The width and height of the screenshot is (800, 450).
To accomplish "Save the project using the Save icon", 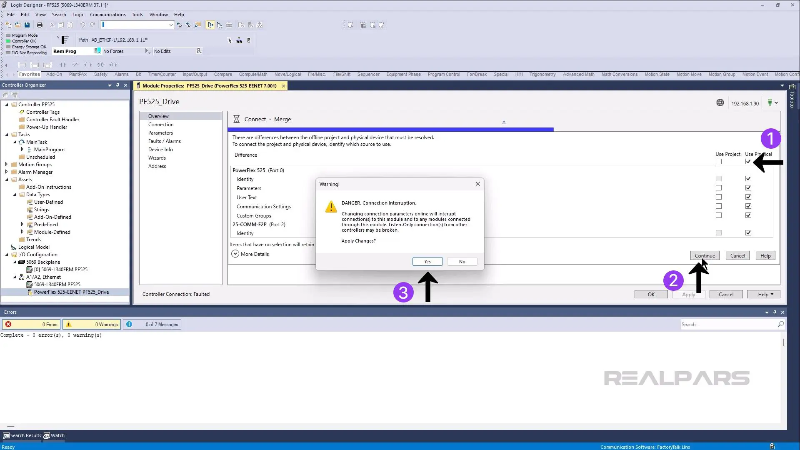I will click(27, 25).
